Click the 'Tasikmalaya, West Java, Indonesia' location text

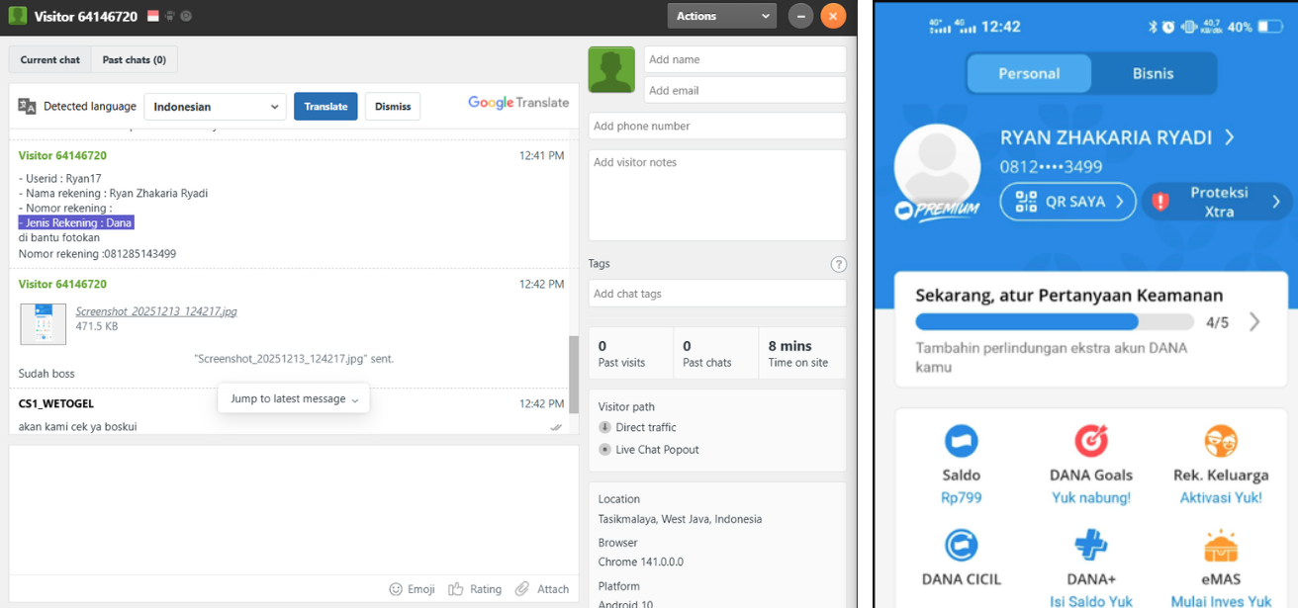(680, 519)
